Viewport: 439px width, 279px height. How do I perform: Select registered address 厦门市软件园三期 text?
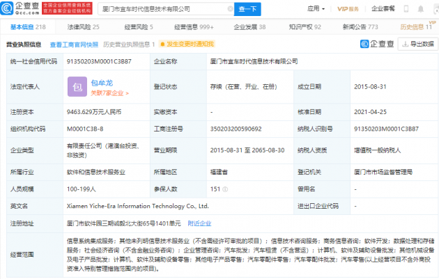pos(123,223)
